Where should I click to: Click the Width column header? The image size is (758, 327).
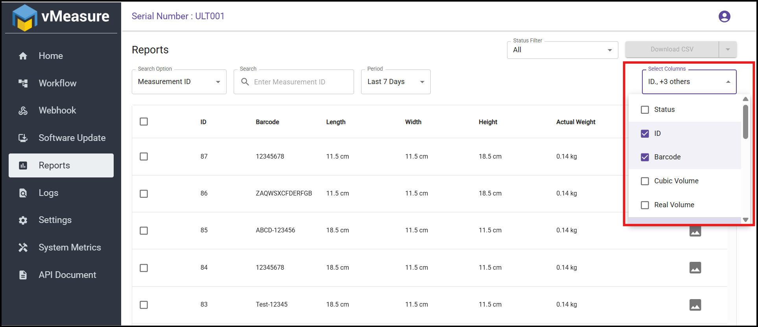coord(413,122)
